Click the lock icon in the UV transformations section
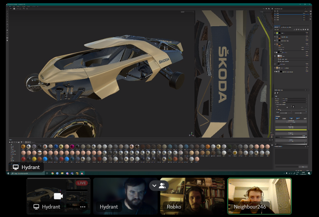This screenshot has width=319, height=217. [294, 106]
